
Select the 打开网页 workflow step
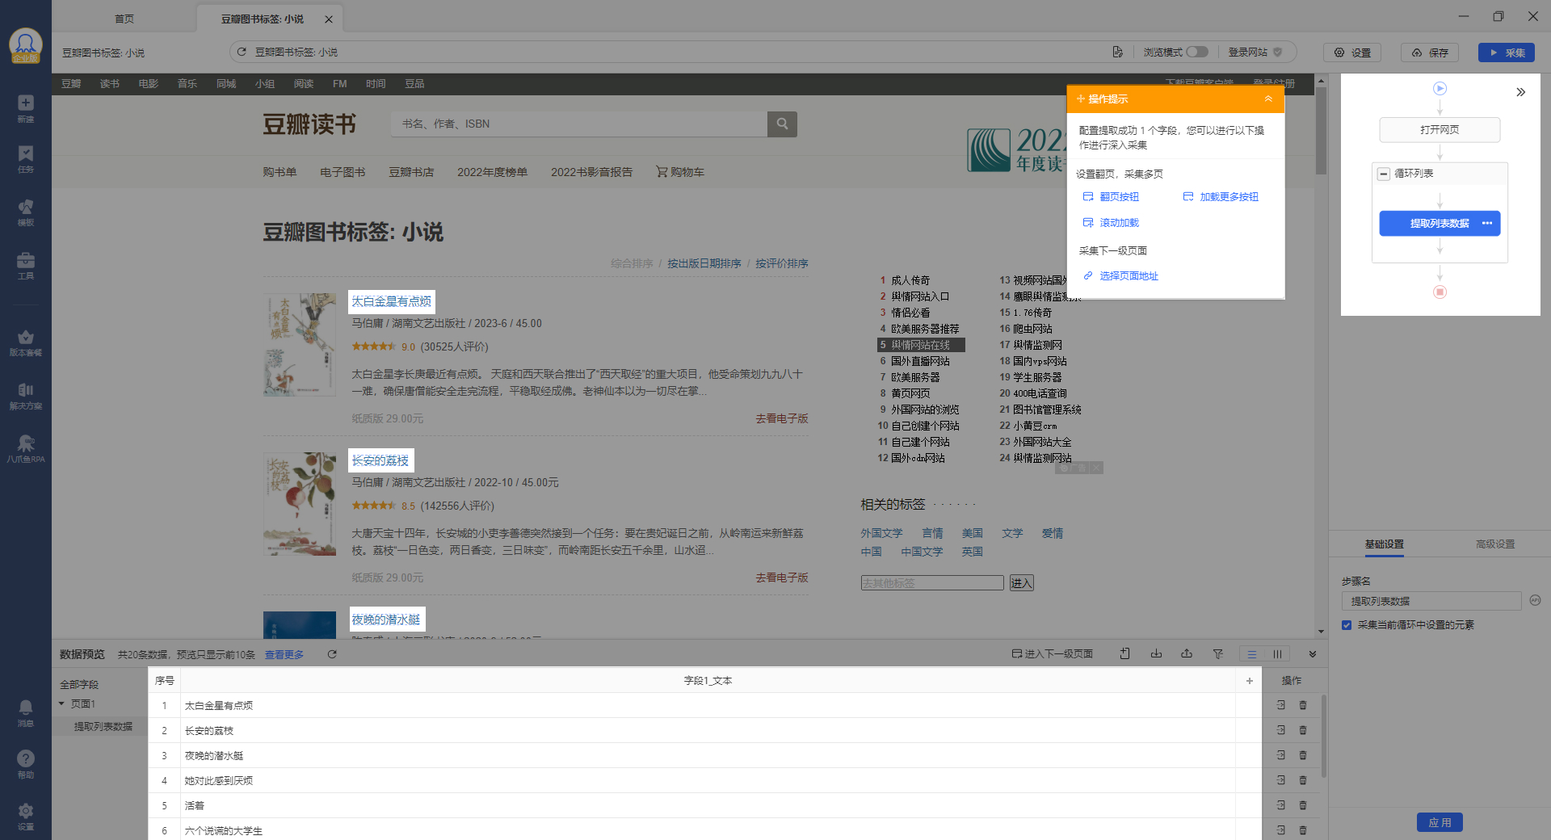[1440, 129]
